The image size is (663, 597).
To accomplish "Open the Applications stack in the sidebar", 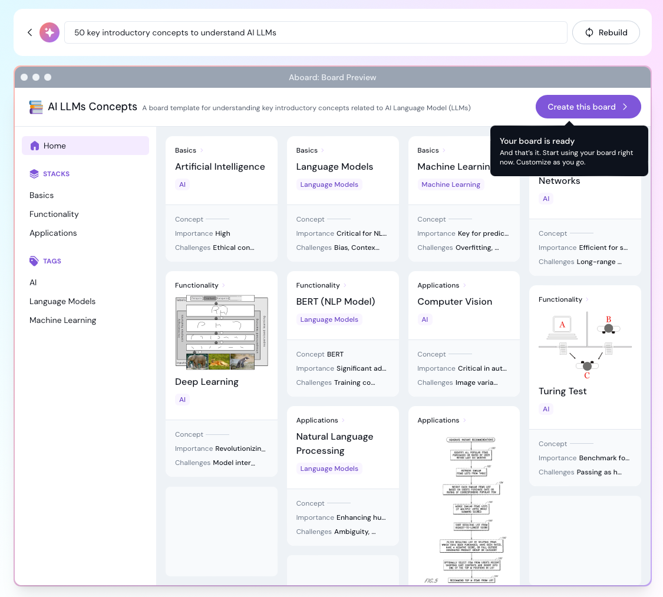I will click(53, 233).
